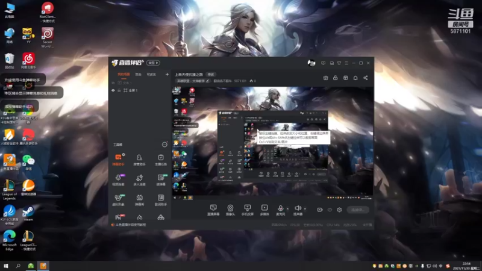Open 弹幕助手 gear settings badge
Viewport: 482px width, 271px height.
coord(124,155)
